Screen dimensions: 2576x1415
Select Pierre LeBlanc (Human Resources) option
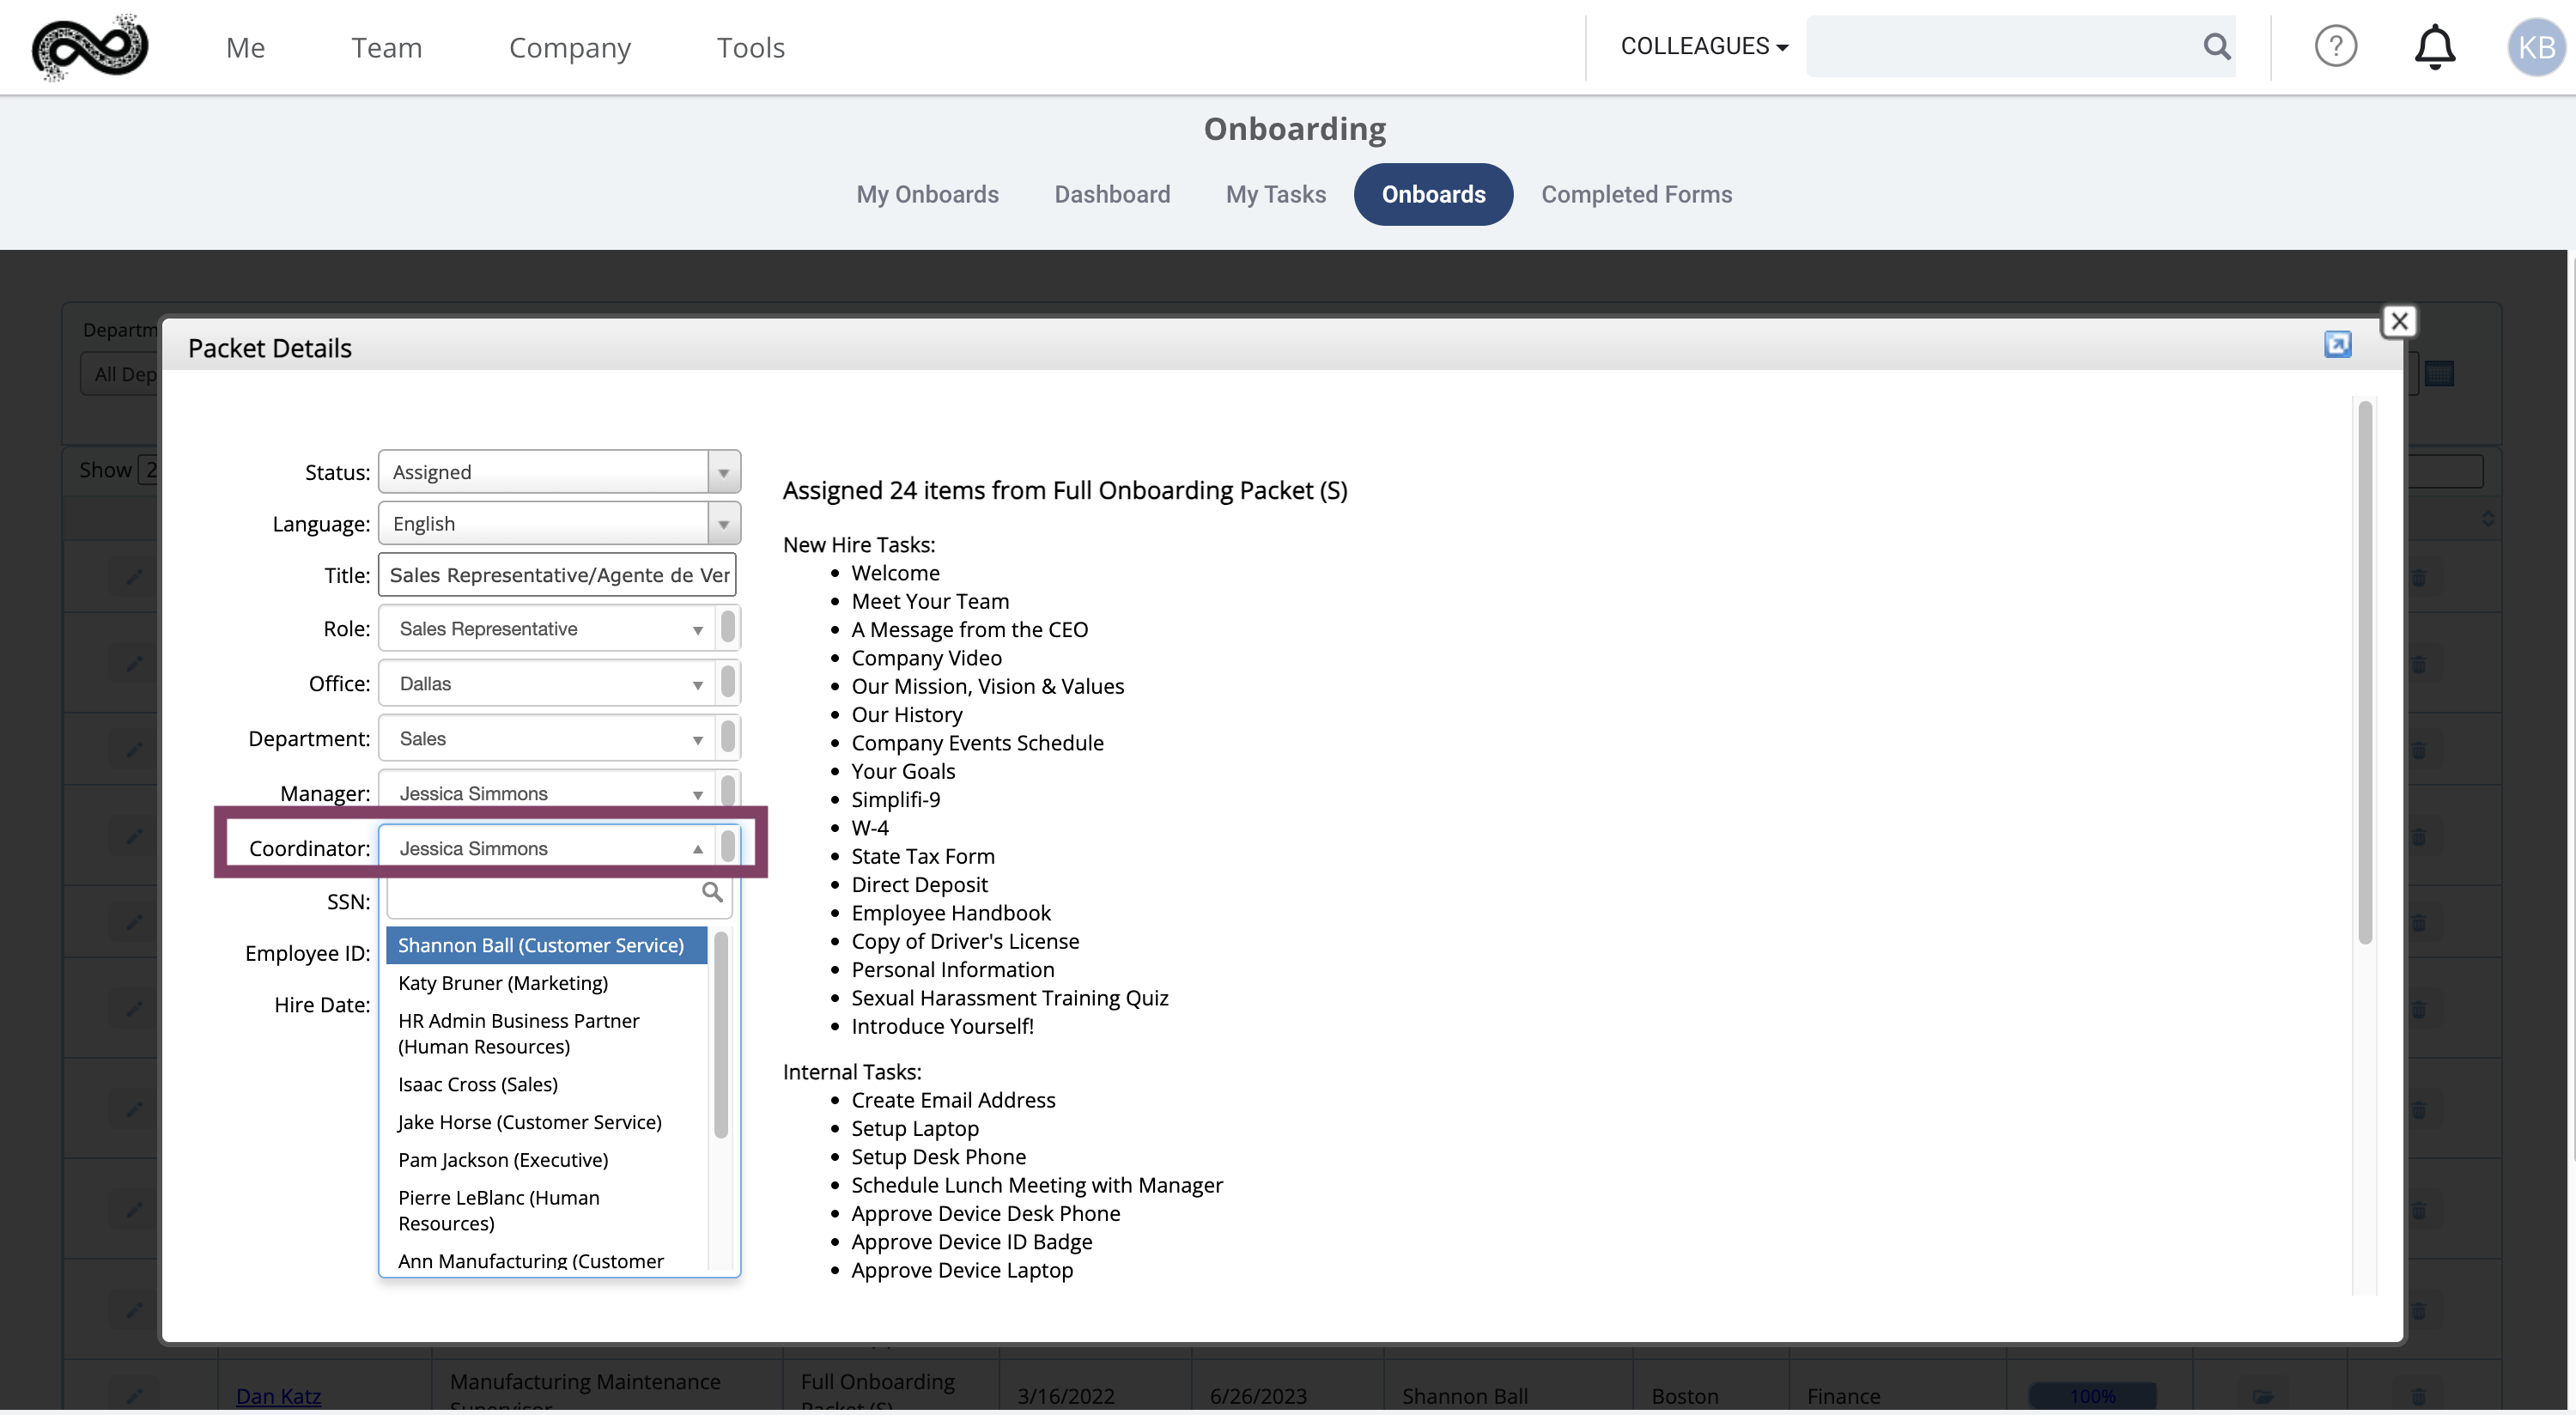[546, 1210]
